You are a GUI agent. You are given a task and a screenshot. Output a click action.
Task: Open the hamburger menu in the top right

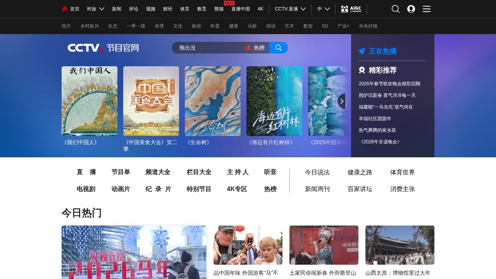(x=426, y=9)
